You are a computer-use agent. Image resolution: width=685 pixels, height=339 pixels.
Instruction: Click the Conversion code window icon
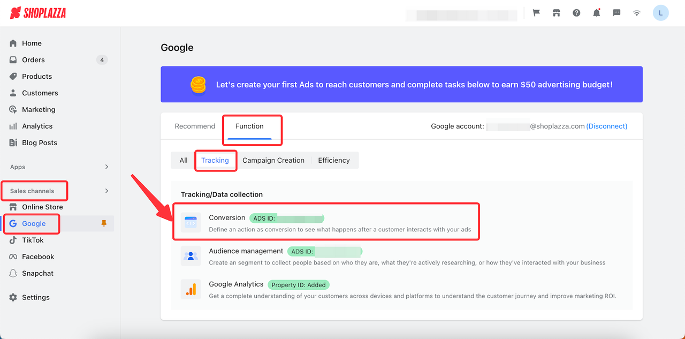point(191,223)
